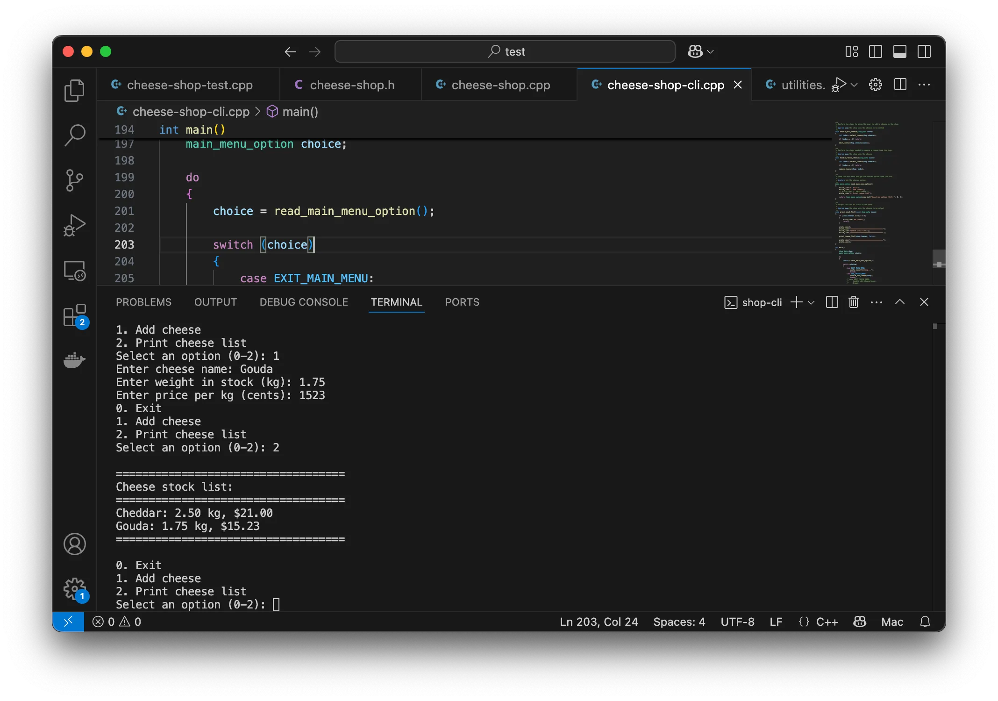The width and height of the screenshot is (998, 701).
Task: Open the Accounts menu
Action: pyautogui.click(x=74, y=544)
